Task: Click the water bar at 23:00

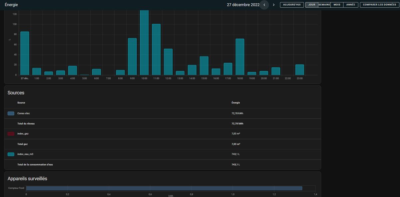Action: (x=300, y=70)
